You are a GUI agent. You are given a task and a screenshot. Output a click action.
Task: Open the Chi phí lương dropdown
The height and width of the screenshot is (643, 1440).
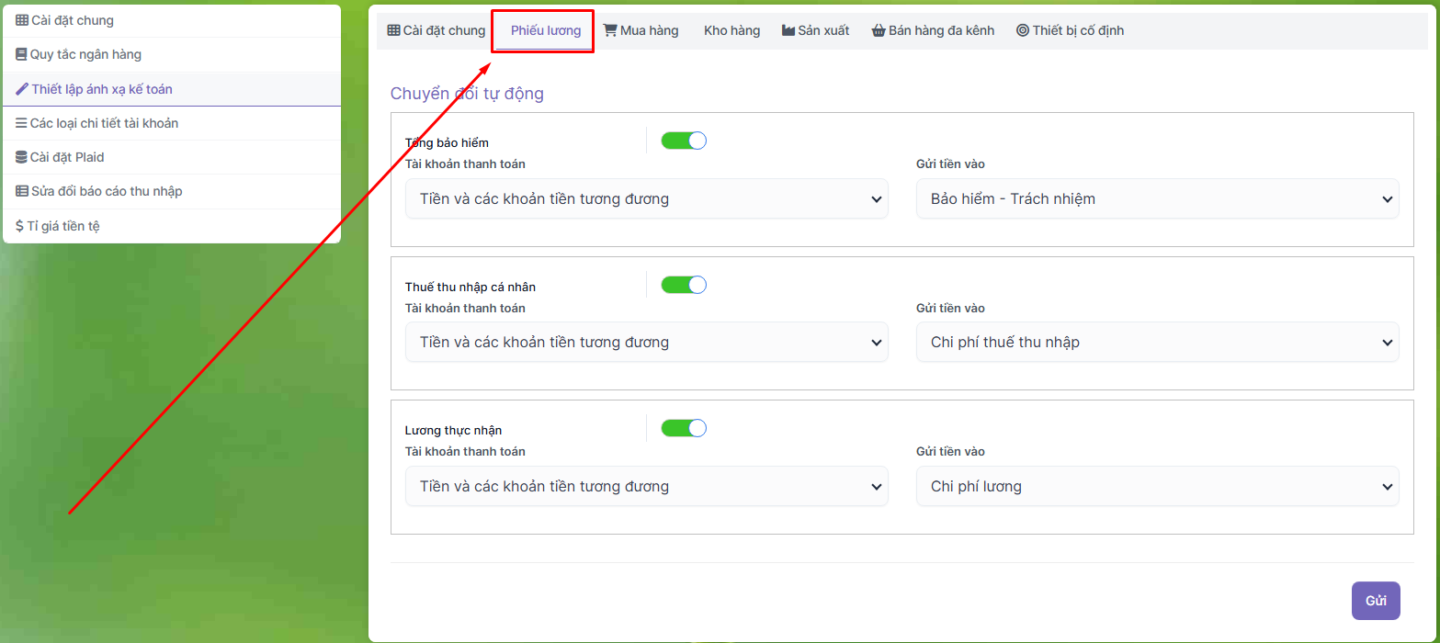click(1157, 486)
